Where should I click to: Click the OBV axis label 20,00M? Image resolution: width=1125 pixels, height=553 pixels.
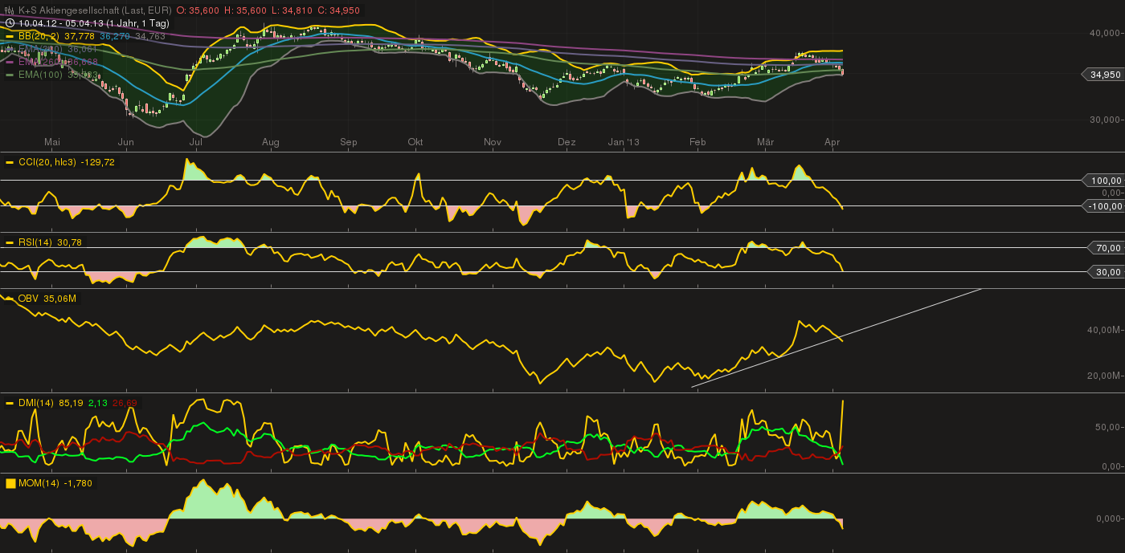pyautogui.click(x=1105, y=376)
